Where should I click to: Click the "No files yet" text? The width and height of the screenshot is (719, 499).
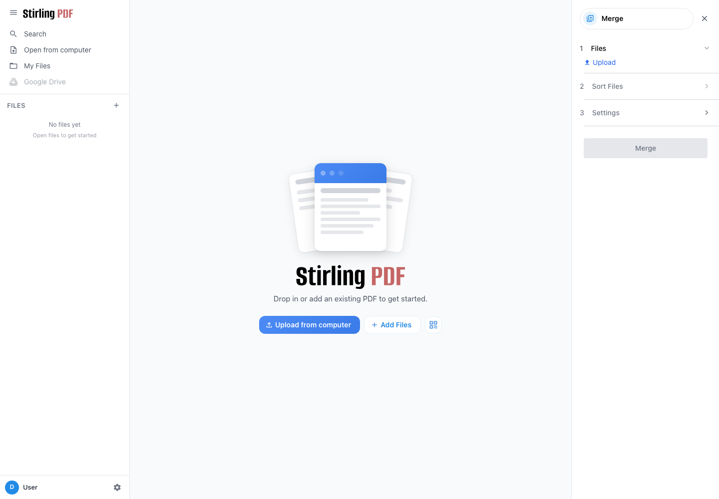[x=64, y=125]
